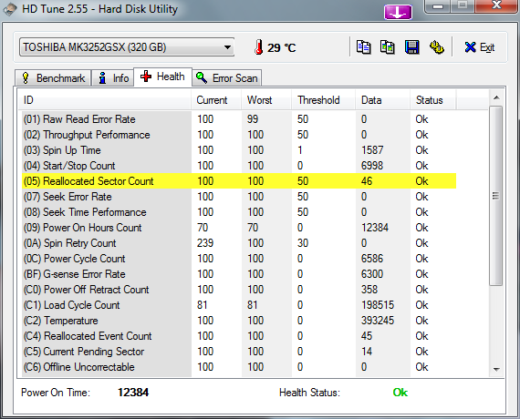Click the Data column header
This screenshot has width=520, height=419.
tap(383, 100)
